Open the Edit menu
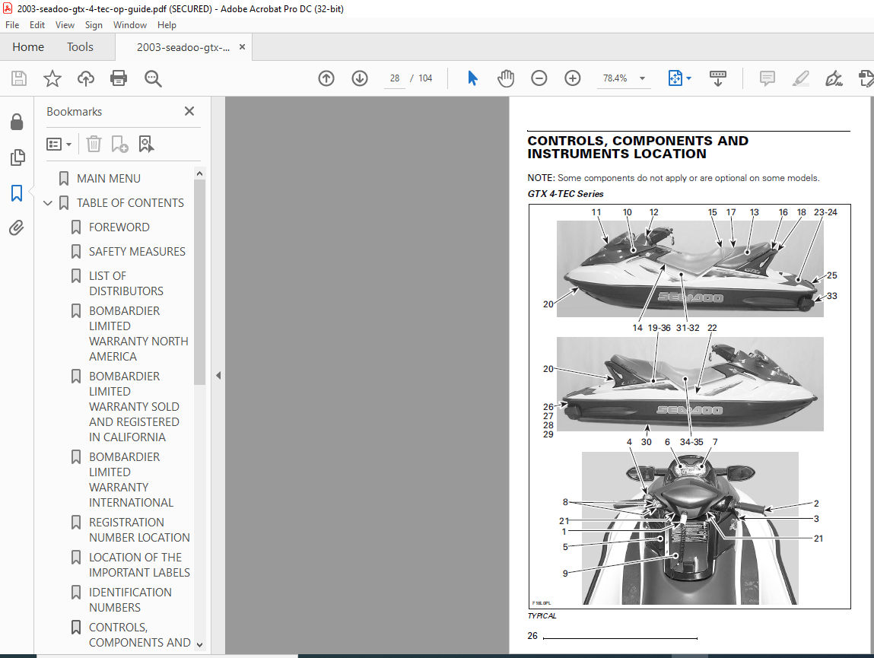The width and height of the screenshot is (874, 658). coord(37,25)
